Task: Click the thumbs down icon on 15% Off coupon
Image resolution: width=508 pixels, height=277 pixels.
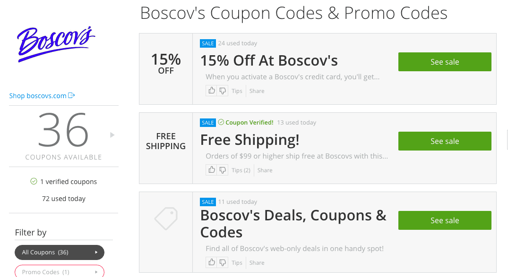Action: [x=222, y=90]
